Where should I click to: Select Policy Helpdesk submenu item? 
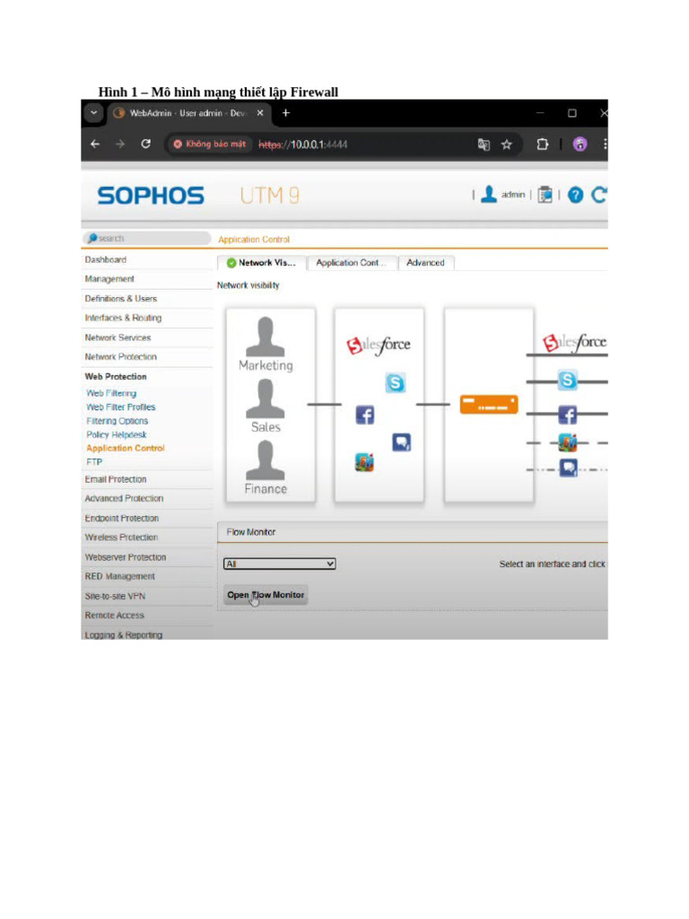(116, 434)
